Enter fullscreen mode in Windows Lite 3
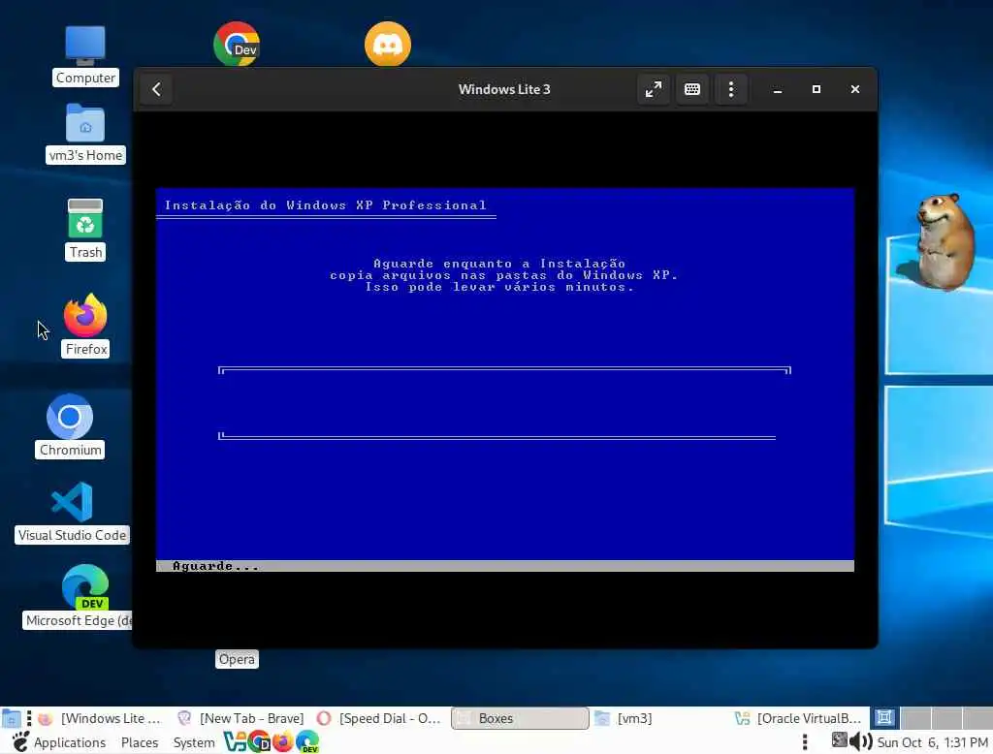 point(653,89)
